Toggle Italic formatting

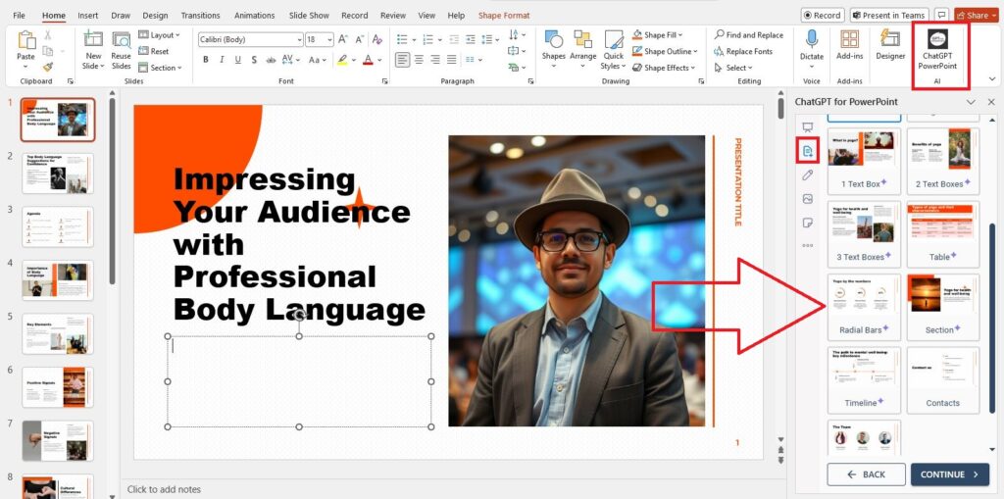tap(222, 60)
